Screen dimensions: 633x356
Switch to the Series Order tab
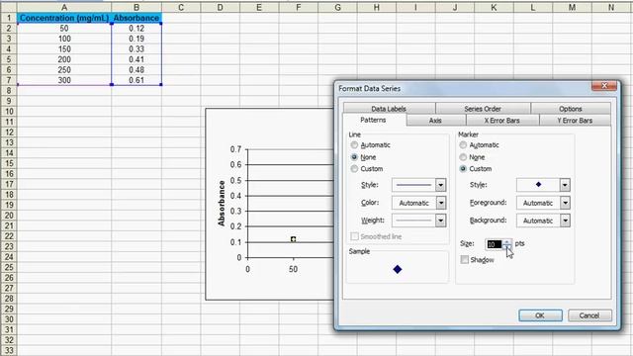coord(483,109)
